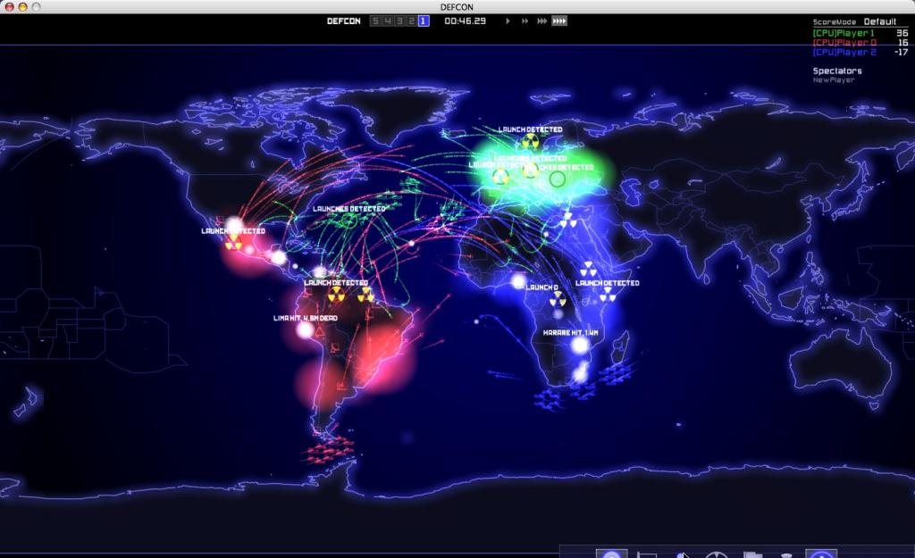This screenshot has width=915, height=558.
Task: Click the HARARE HIT 1.4M message
Action: click(570, 332)
